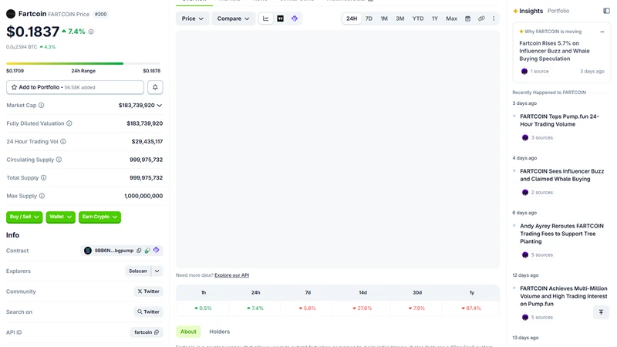Open the Buy / Sell dropdown
Image resolution: width=617 pixels, height=347 pixels.
(x=25, y=217)
